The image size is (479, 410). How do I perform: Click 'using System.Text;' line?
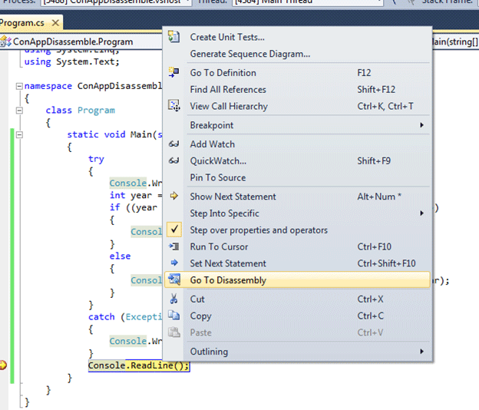72,61
